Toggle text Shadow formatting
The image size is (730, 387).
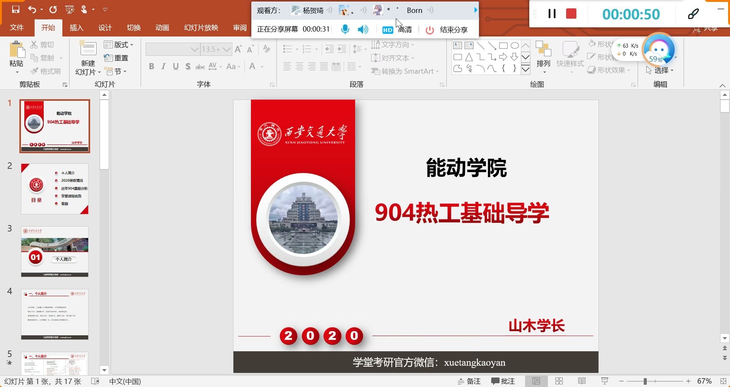(188, 67)
